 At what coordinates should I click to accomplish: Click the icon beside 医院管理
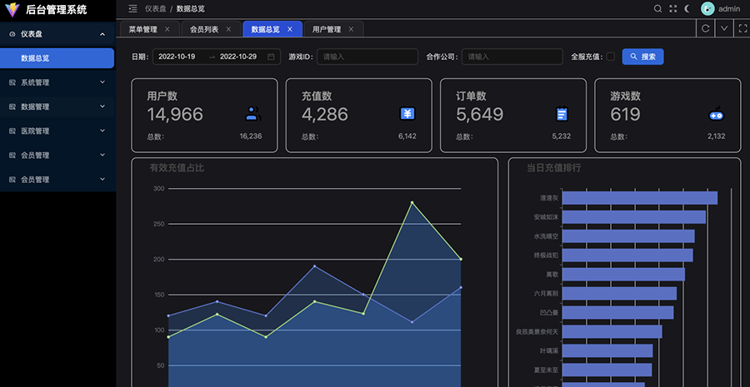coord(12,131)
